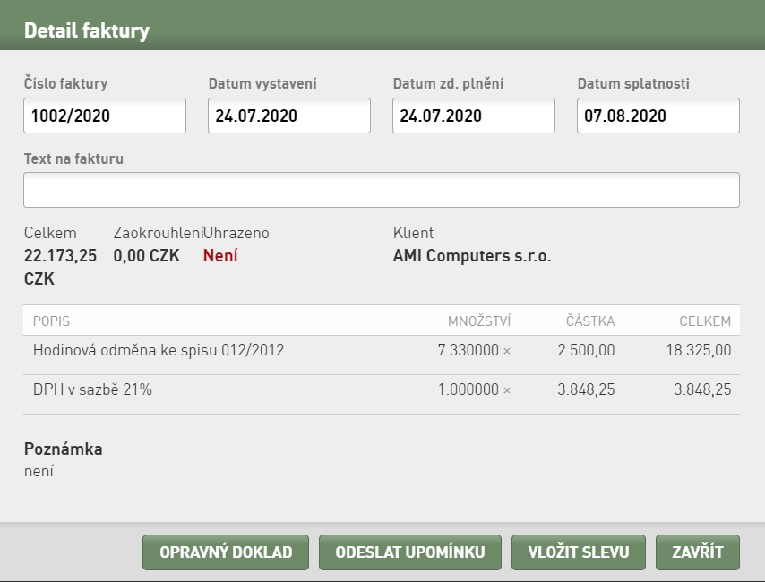The width and height of the screenshot is (765, 582).
Task: Click the CELKEM column header
Action: coord(705,321)
